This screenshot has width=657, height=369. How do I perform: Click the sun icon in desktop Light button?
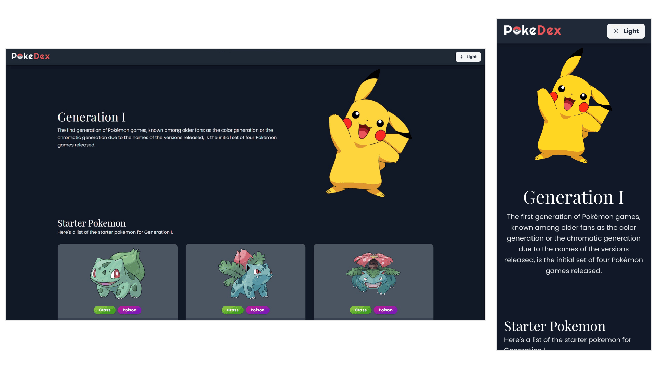click(x=461, y=57)
